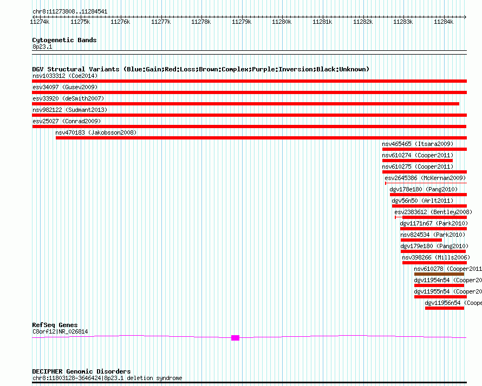The image size is (482, 386).
Task: Click nsv398266 (Mills2006) label
Action: click(436, 257)
